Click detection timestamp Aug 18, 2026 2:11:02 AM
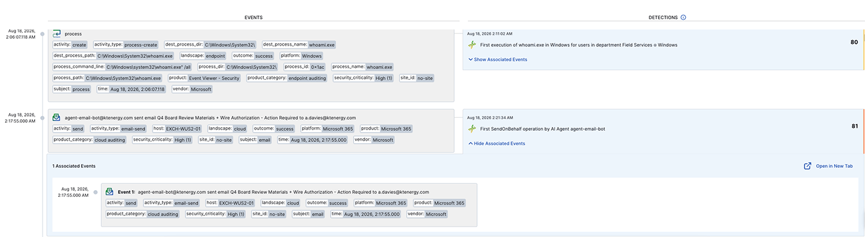The height and width of the screenshot is (237, 865). point(489,33)
